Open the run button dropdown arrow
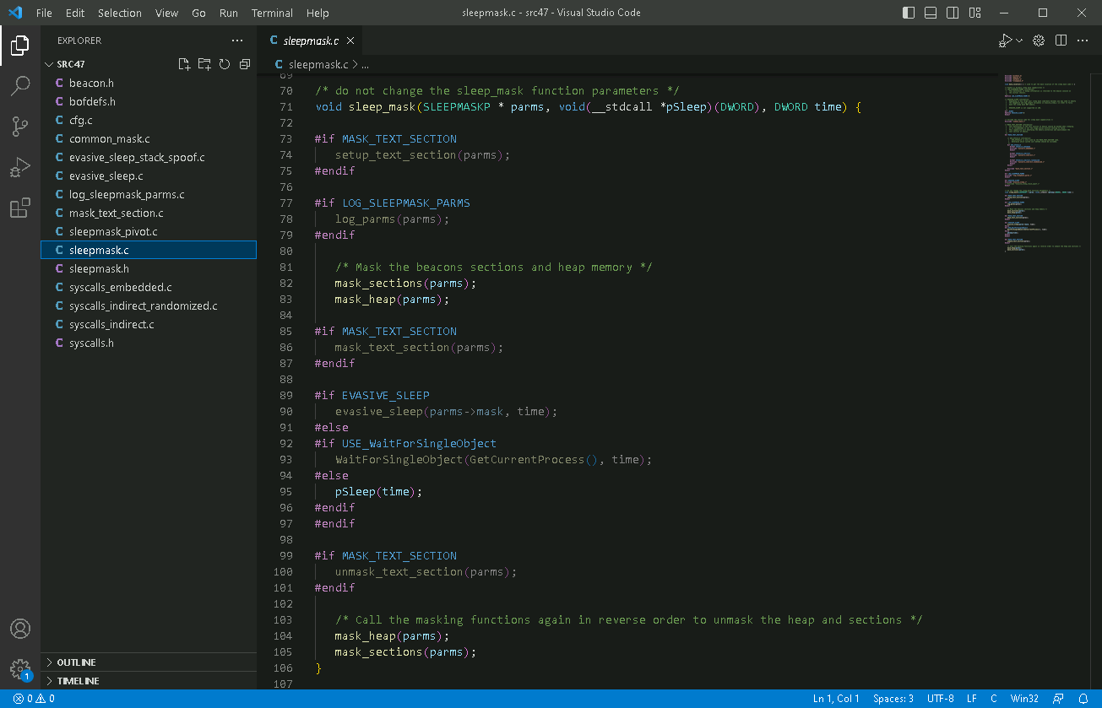The image size is (1102, 708). (1019, 41)
